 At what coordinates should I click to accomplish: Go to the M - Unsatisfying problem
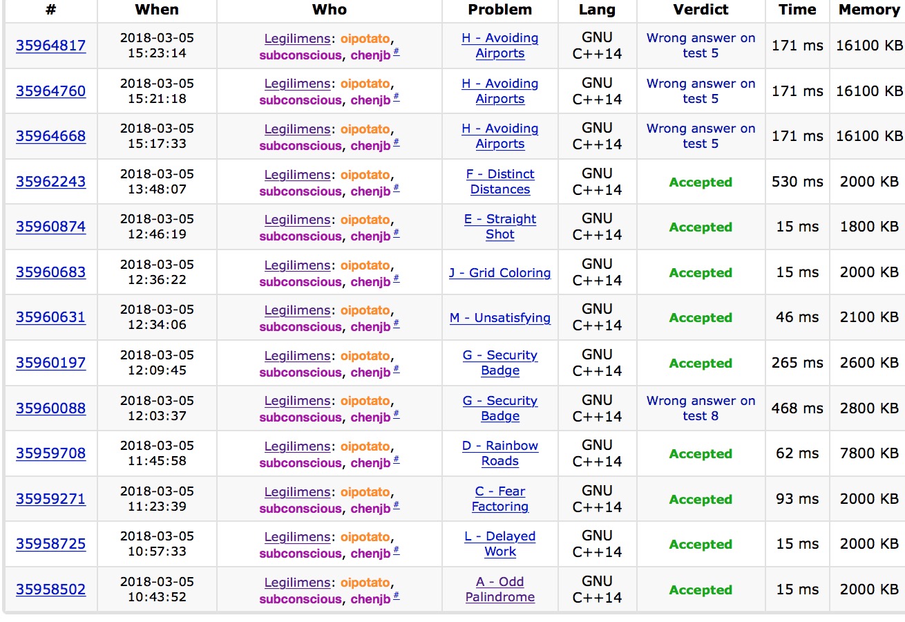(499, 318)
